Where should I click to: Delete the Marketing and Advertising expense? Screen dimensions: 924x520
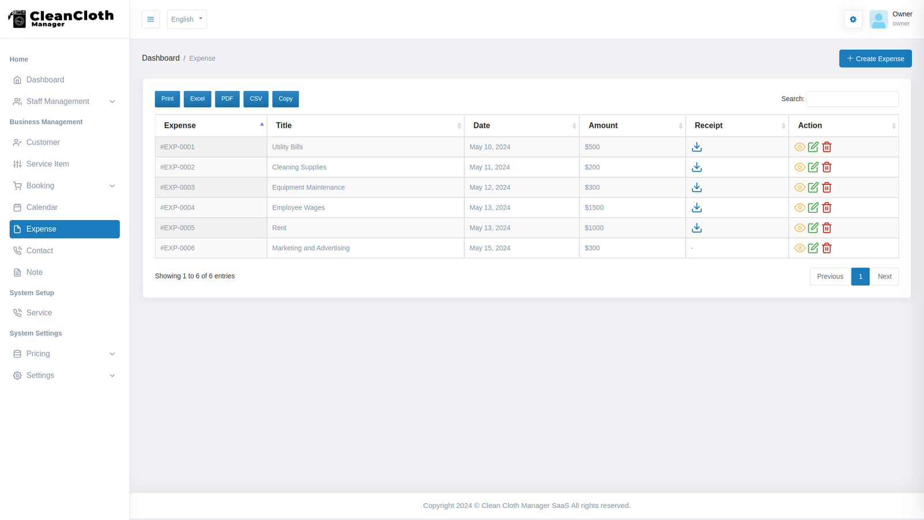pyautogui.click(x=826, y=248)
